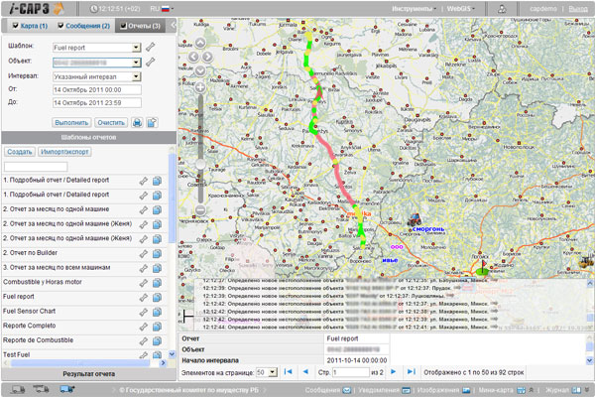The image size is (595, 397).
Task: Click the Очистить button
Action: coord(110,121)
